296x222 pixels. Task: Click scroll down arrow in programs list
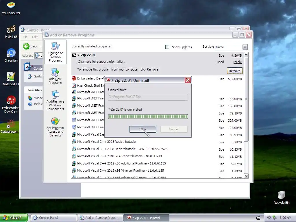246,176
